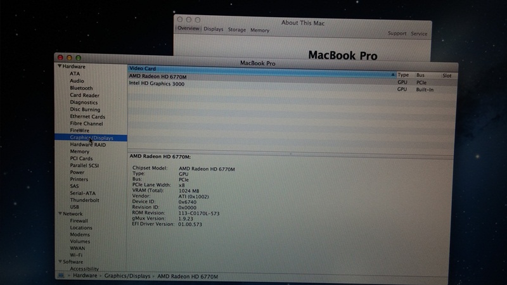Switch to the Displays tab
The image size is (507, 285).
(214, 29)
